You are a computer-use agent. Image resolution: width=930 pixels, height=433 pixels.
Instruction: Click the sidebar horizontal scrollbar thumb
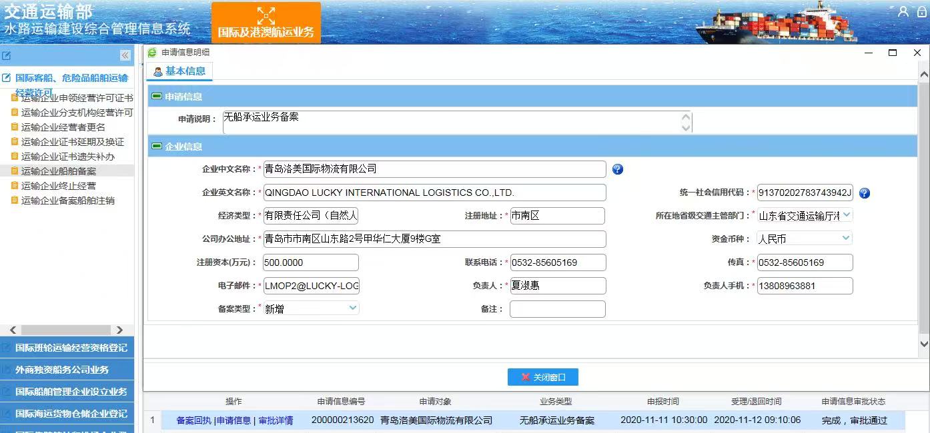pyautogui.click(x=66, y=330)
